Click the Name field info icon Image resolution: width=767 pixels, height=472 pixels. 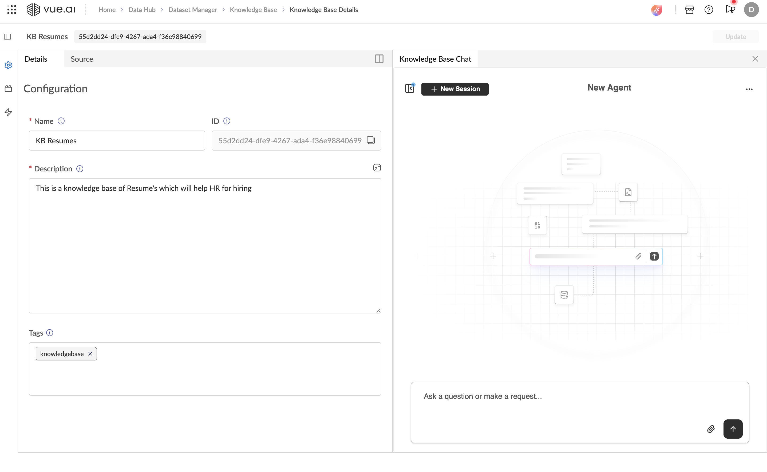(61, 121)
